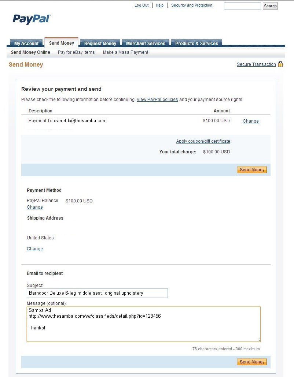
Task: Switch to the Request Money tab
Action: [x=100, y=43]
